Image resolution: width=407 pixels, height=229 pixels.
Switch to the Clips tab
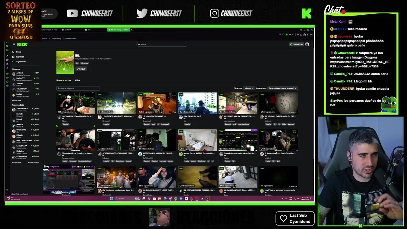click(x=78, y=80)
